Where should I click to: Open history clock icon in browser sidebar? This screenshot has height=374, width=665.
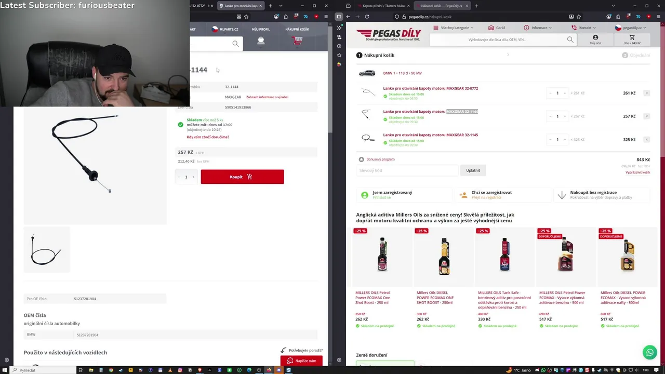pyautogui.click(x=339, y=46)
